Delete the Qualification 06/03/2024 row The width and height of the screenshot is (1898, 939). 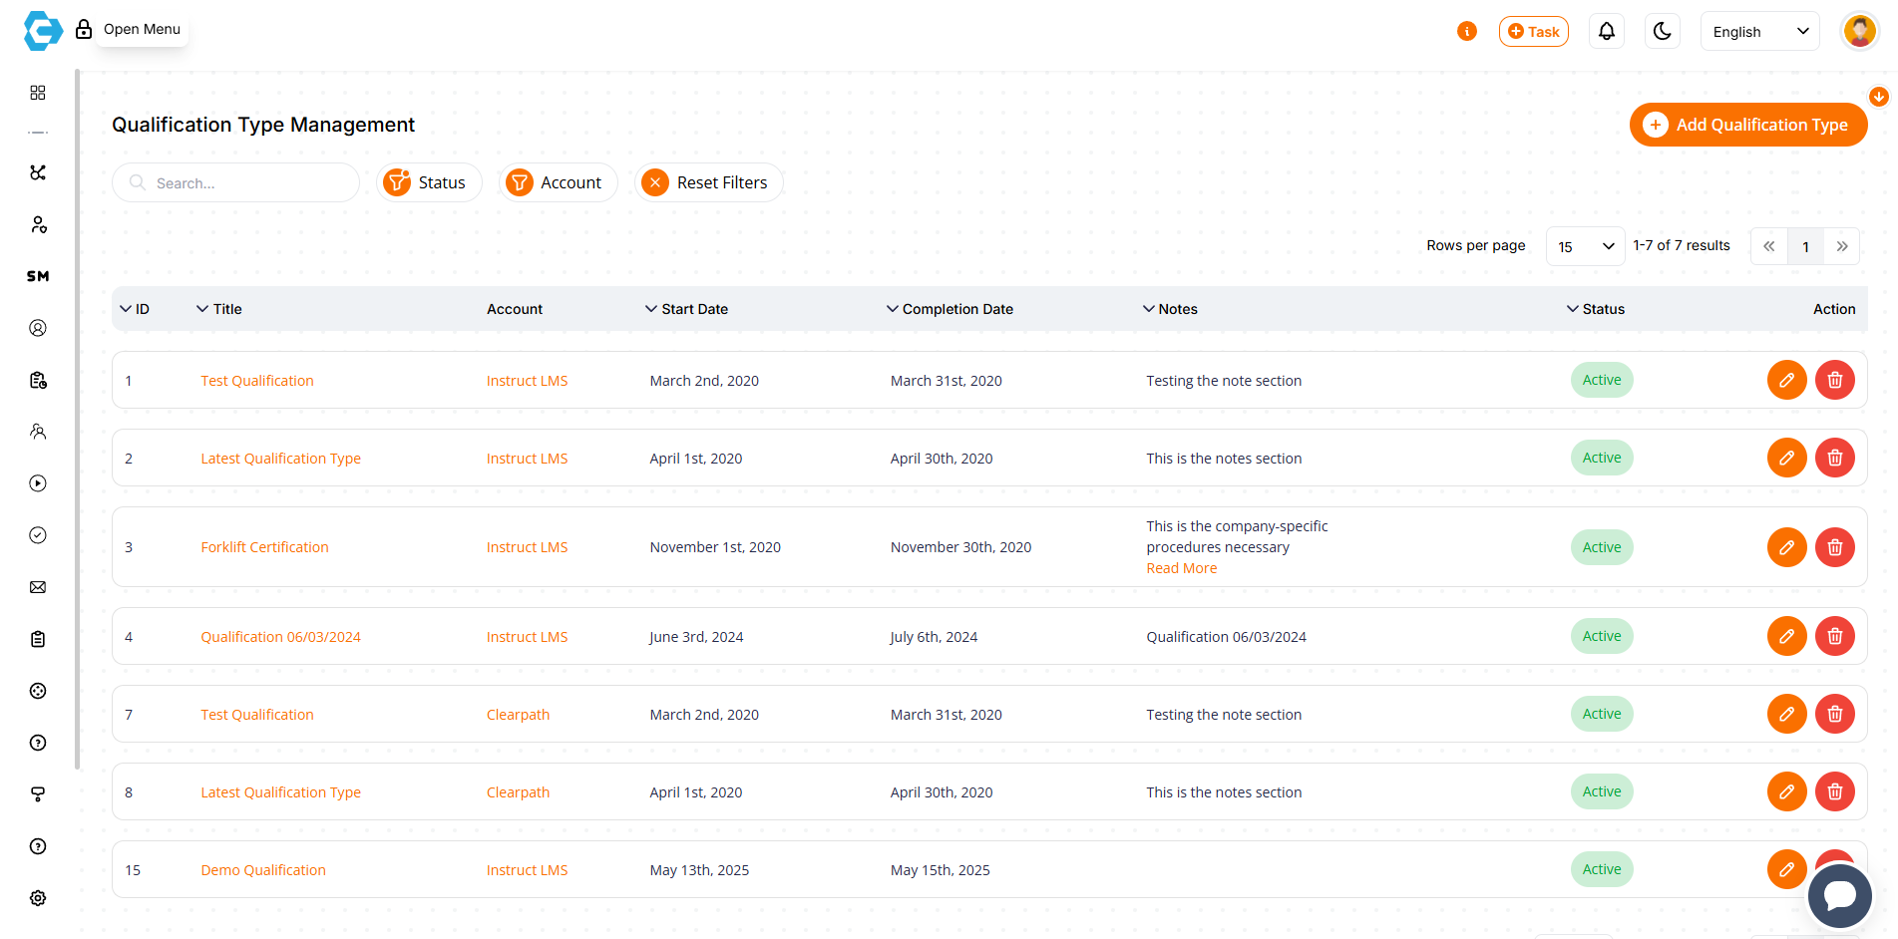(1835, 636)
